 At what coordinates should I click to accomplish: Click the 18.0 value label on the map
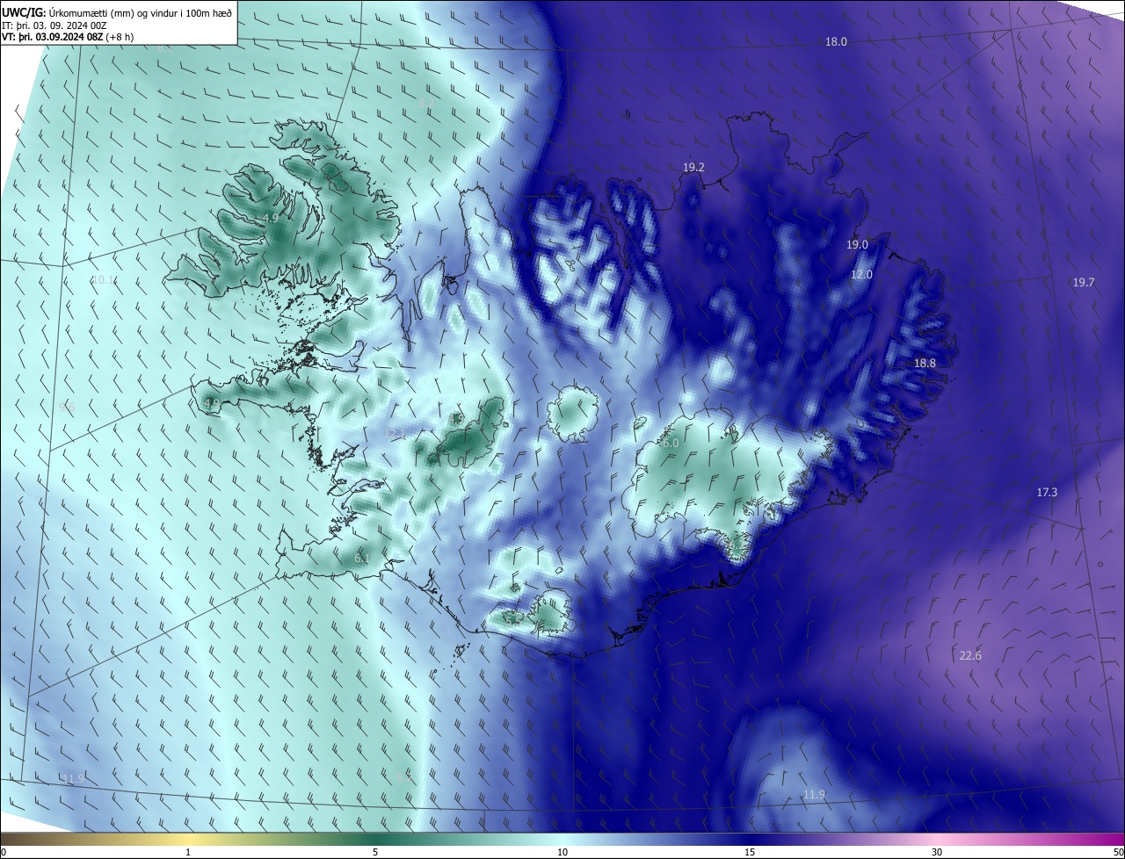836,42
